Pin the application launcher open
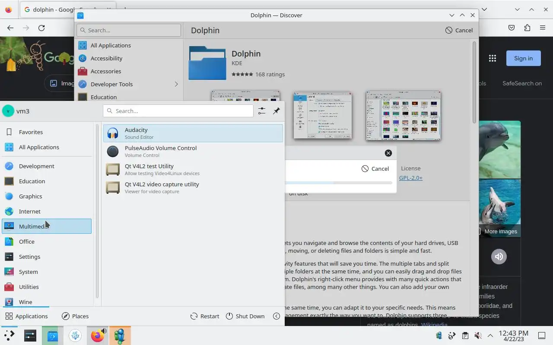 276,111
